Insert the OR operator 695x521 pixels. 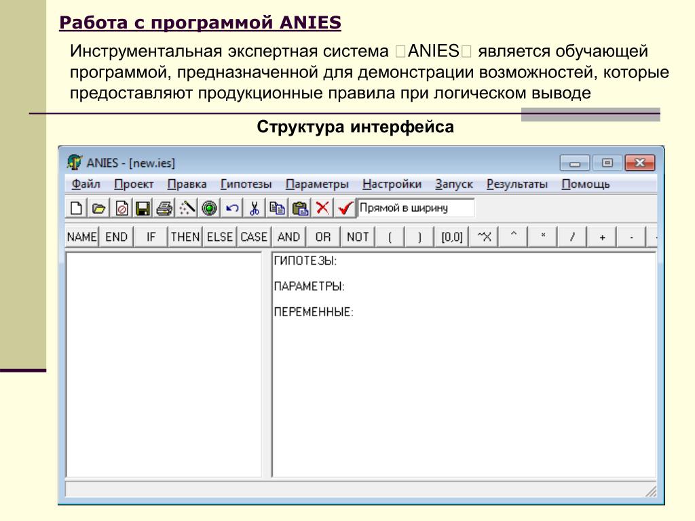pos(323,237)
